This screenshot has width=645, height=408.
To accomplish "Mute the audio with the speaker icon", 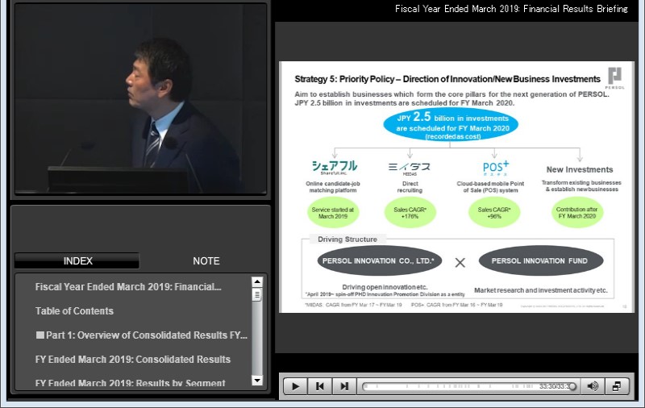I will [x=593, y=386].
